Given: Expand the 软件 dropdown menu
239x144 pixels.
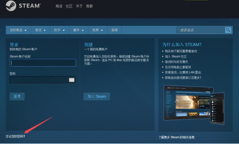Looking at the screenshot, I should [59, 30].
